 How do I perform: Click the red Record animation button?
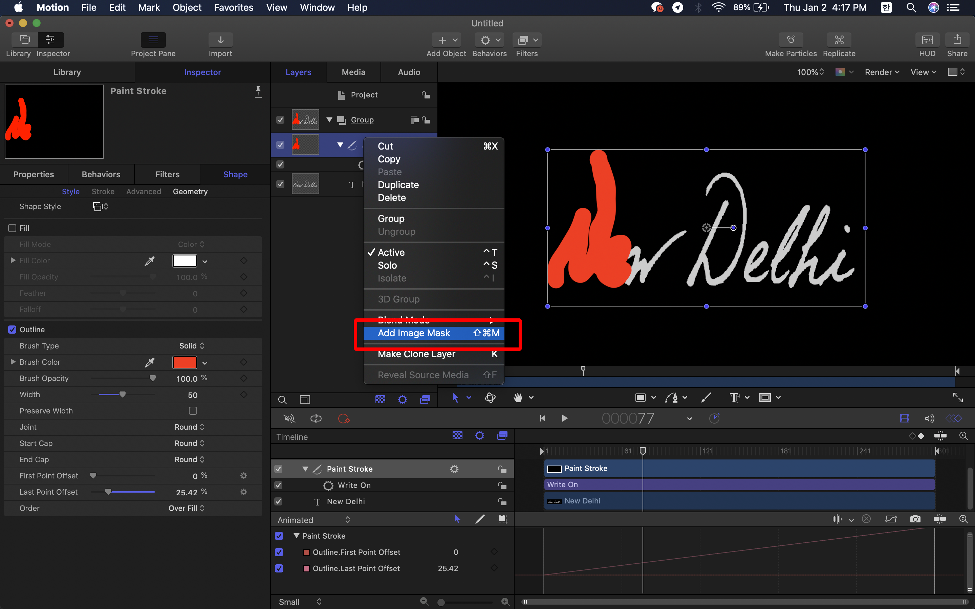point(344,419)
